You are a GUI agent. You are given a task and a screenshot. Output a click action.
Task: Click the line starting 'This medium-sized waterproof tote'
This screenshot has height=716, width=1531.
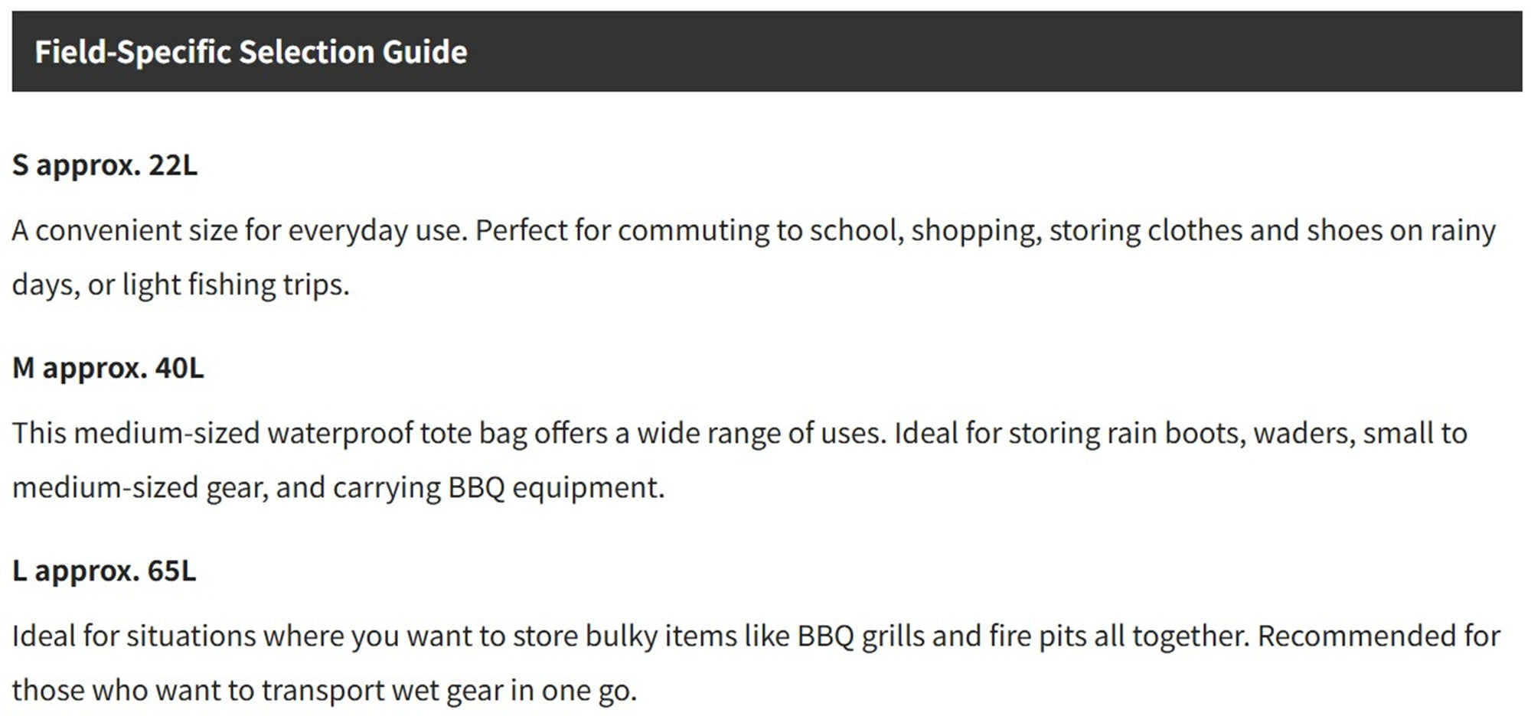click(739, 434)
